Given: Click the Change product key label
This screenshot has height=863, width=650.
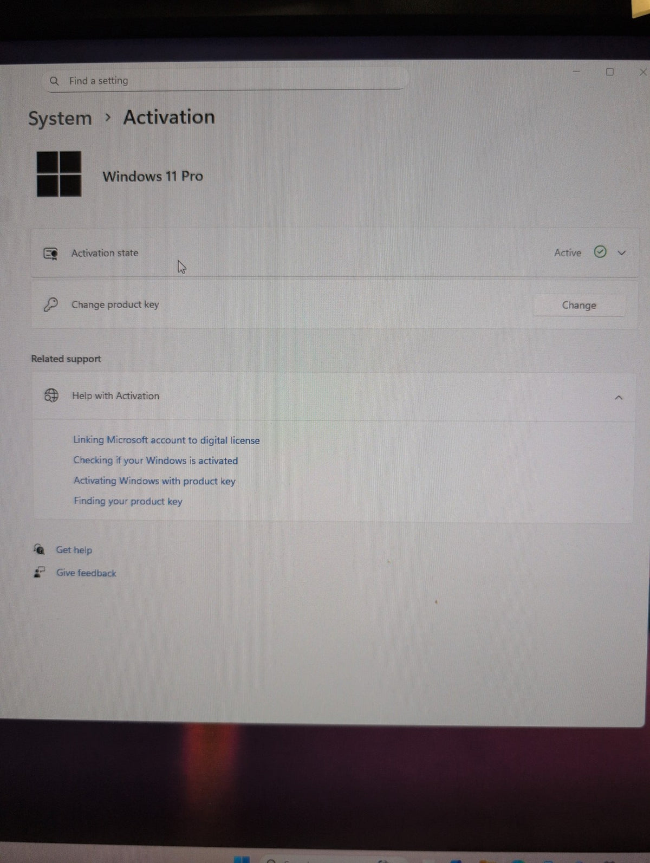Looking at the screenshot, I should 115,304.
